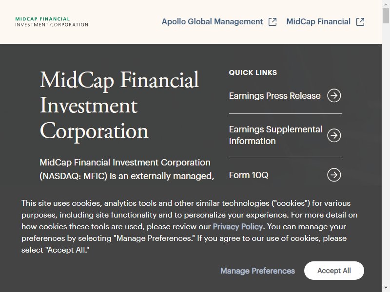Click the arrow circle next to Form 10Q
This screenshot has height=292, width=390.
pos(334,175)
